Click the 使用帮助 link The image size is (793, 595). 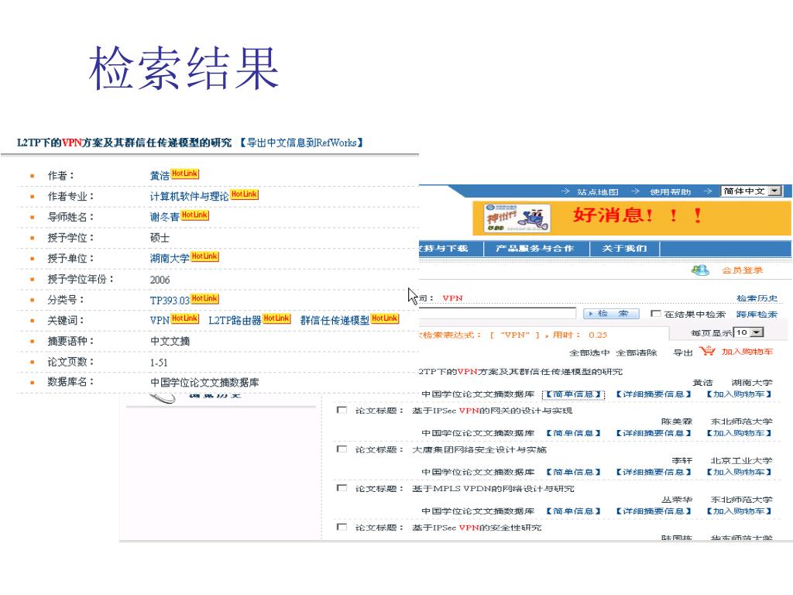[670, 192]
